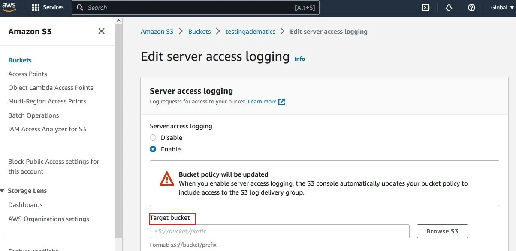Click the search magnifier icon
The image size is (516, 251).
pyautogui.click(x=80, y=8)
